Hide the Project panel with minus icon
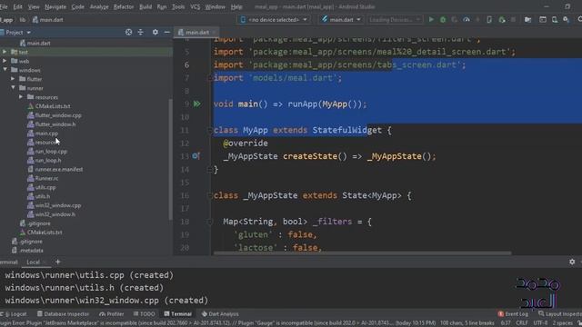The image size is (582, 327). pos(166,33)
